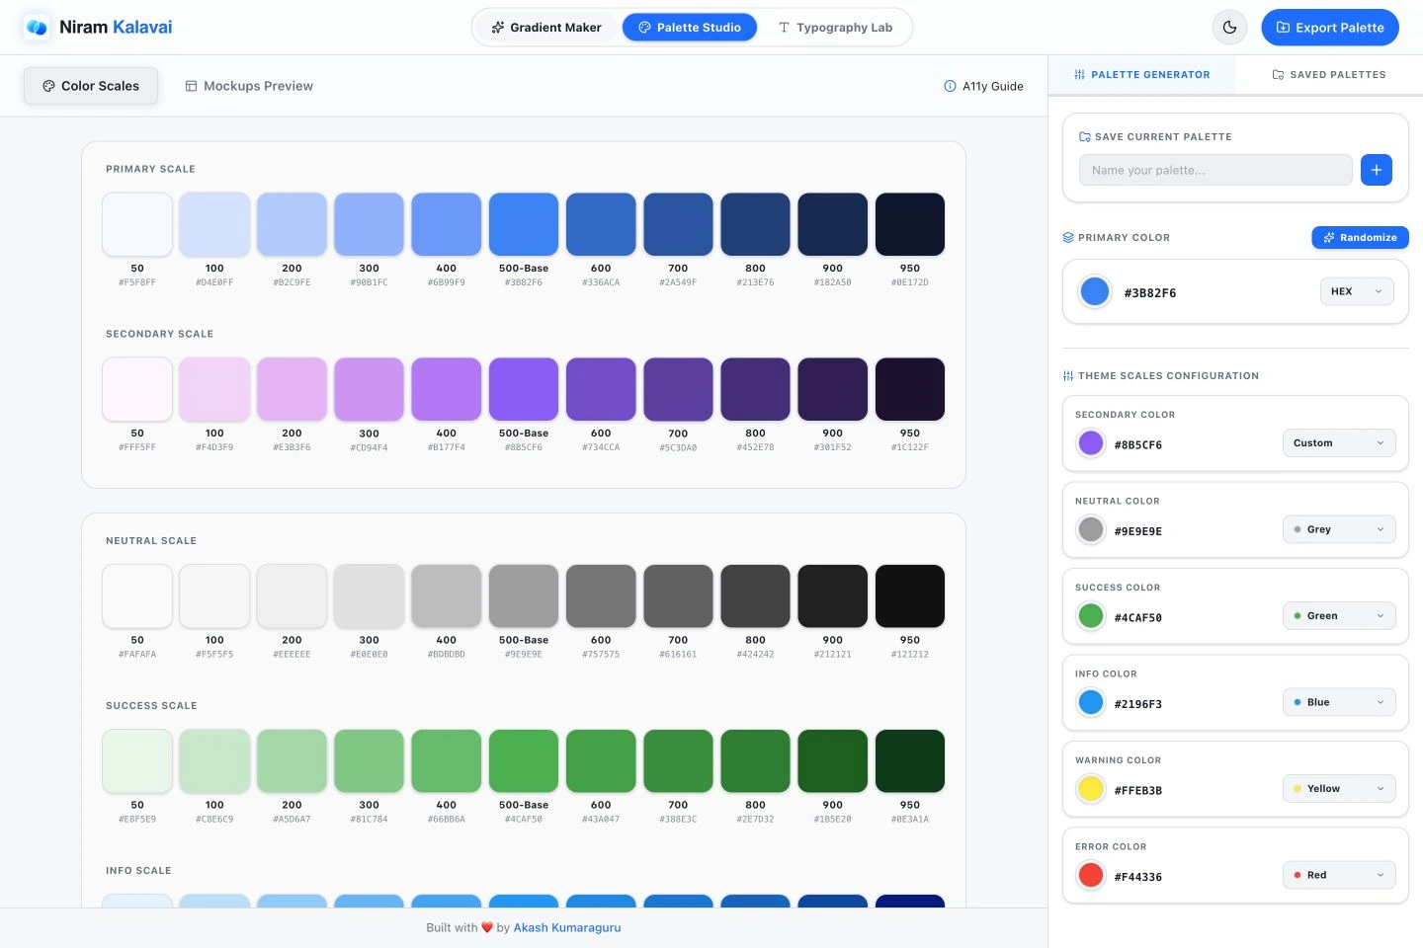Click the primary color circle #3B82F6
Image resolution: width=1423 pixels, height=948 pixels.
point(1095,291)
